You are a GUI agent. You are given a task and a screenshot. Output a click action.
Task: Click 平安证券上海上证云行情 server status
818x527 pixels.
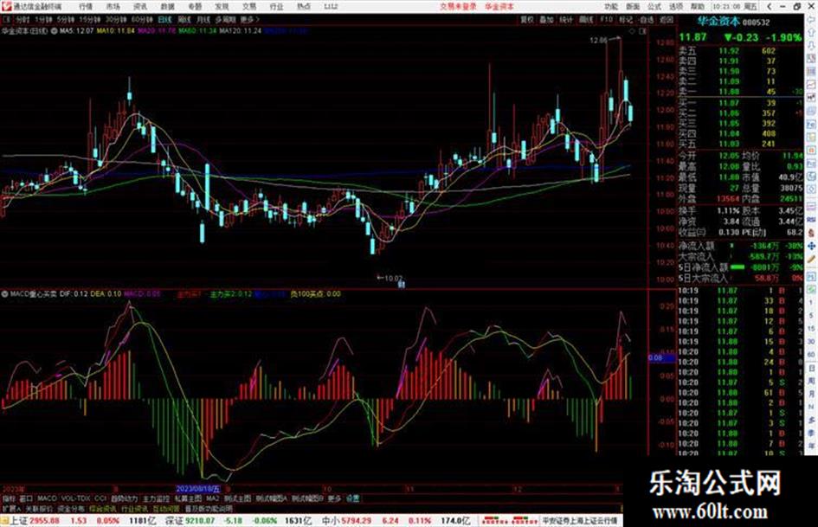[x=579, y=521]
